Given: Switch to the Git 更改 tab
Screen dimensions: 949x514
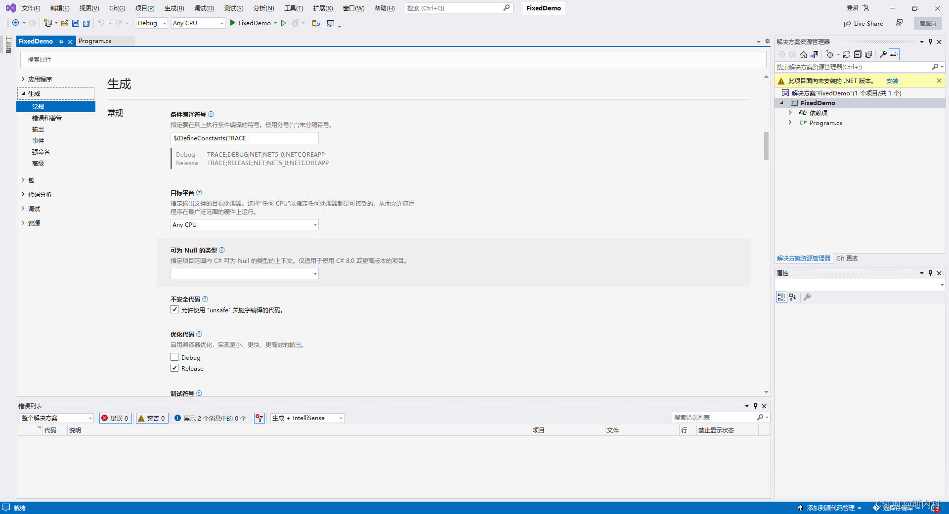Looking at the screenshot, I should pos(847,258).
